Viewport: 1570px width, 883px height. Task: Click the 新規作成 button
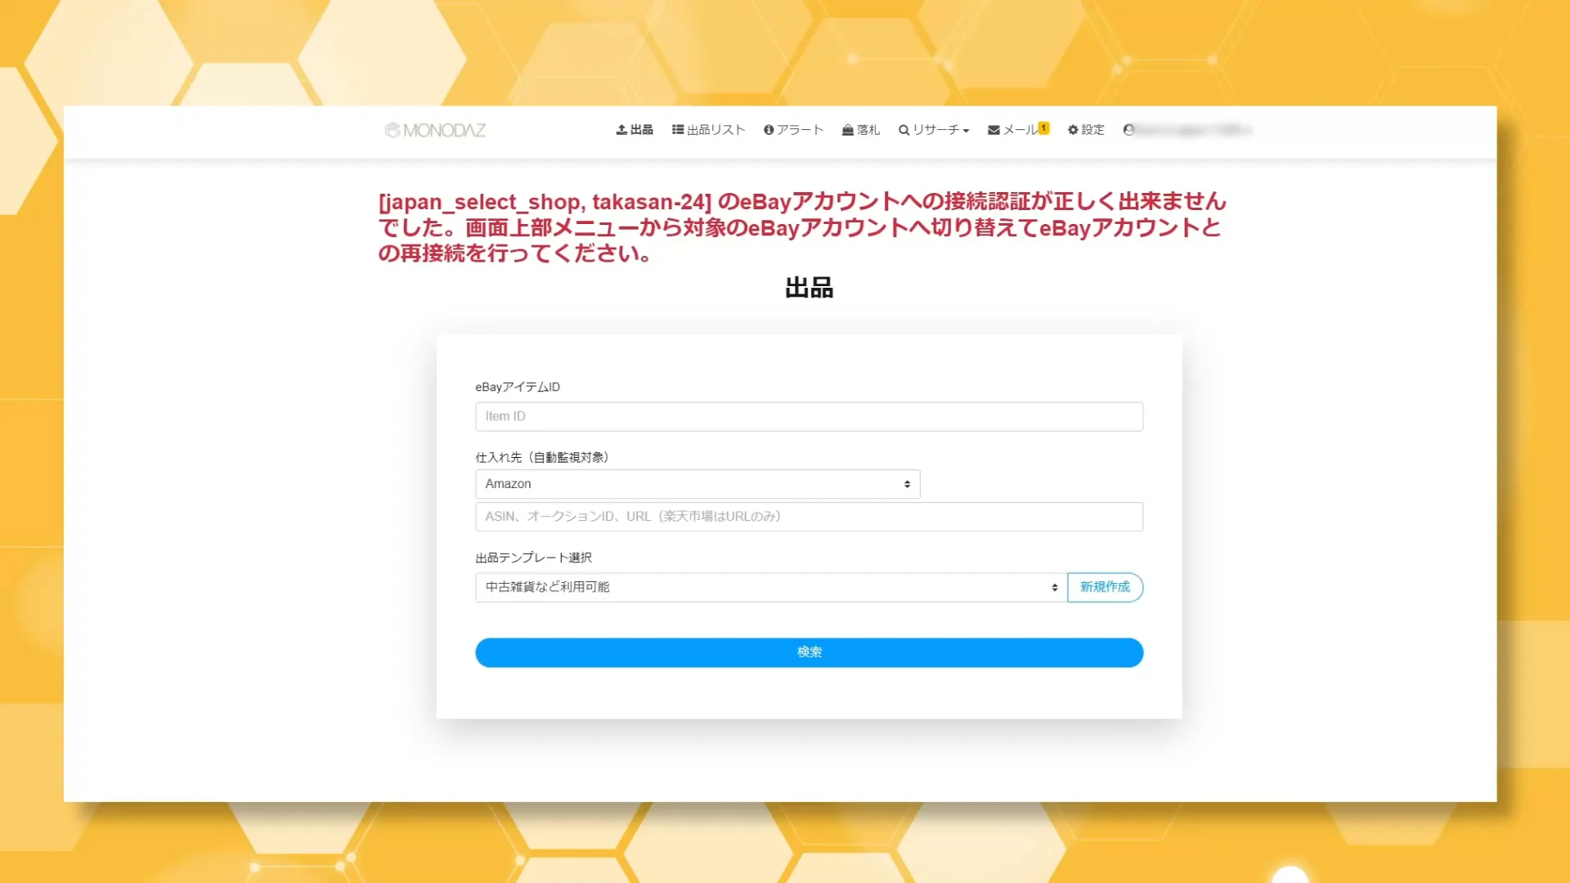1105,587
